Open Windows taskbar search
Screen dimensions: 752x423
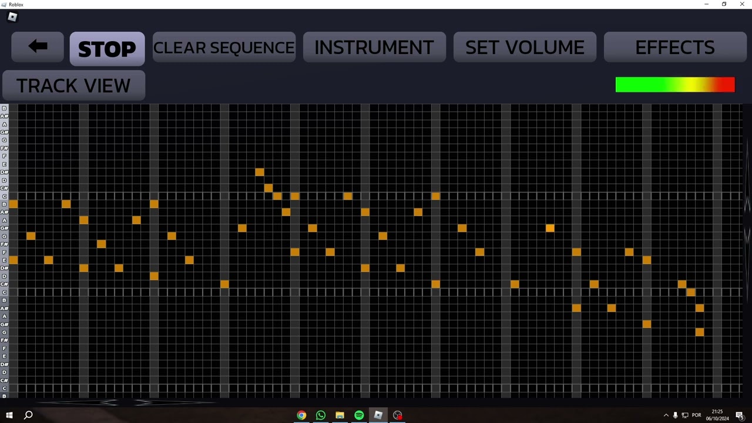[28, 415]
